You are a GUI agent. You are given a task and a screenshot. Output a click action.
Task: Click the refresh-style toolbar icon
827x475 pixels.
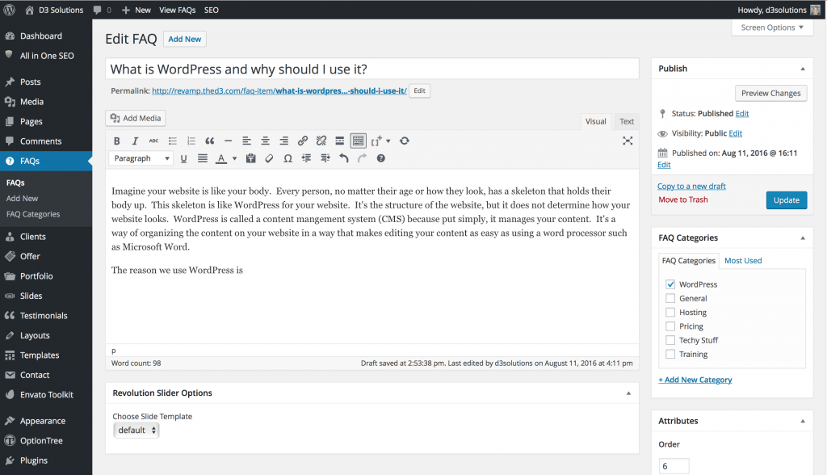pos(405,141)
